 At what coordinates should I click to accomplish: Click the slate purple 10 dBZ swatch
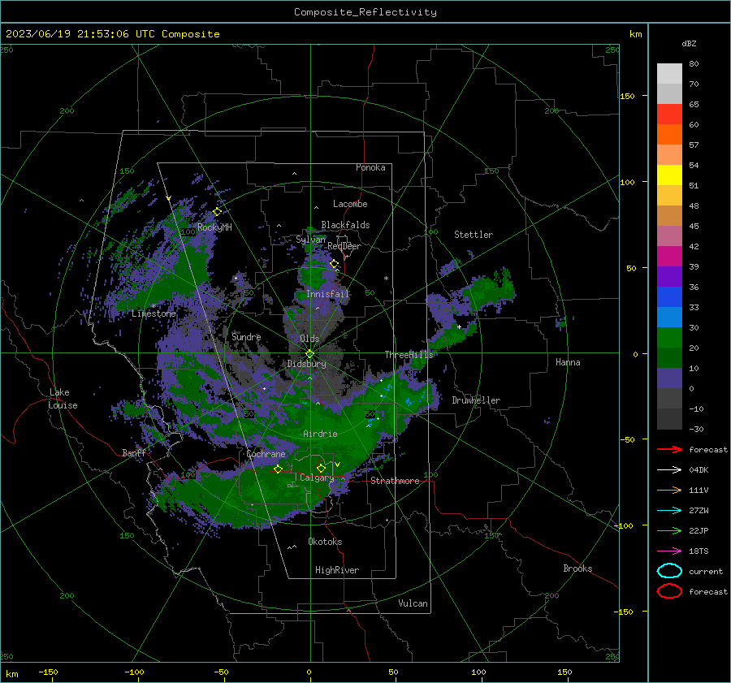pos(669,378)
